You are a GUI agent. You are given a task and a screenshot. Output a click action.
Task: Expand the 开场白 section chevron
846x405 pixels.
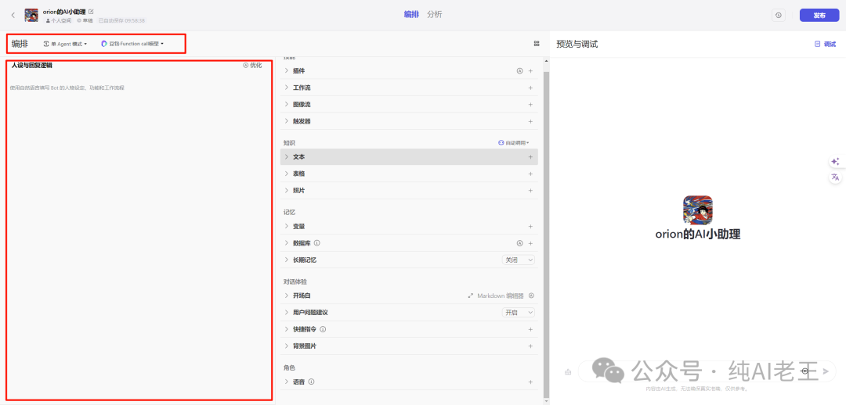pyautogui.click(x=287, y=296)
